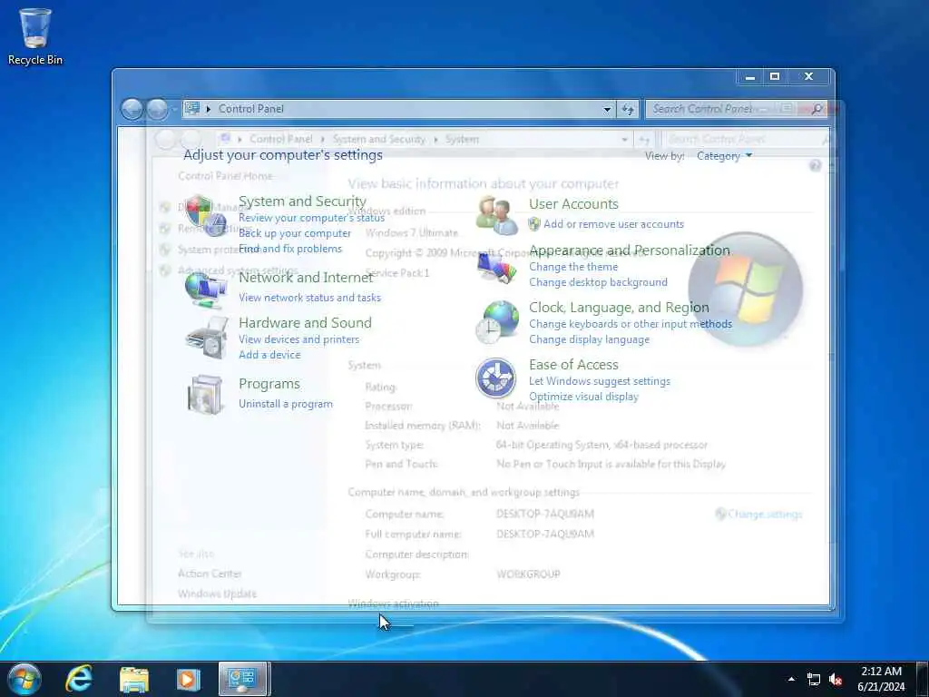Click Optimize visual display
Image resolution: width=929 pixels, height=697 pixels.
[x=583, y=397]
